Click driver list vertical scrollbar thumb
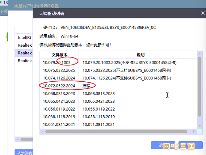 tap(199, 87)
